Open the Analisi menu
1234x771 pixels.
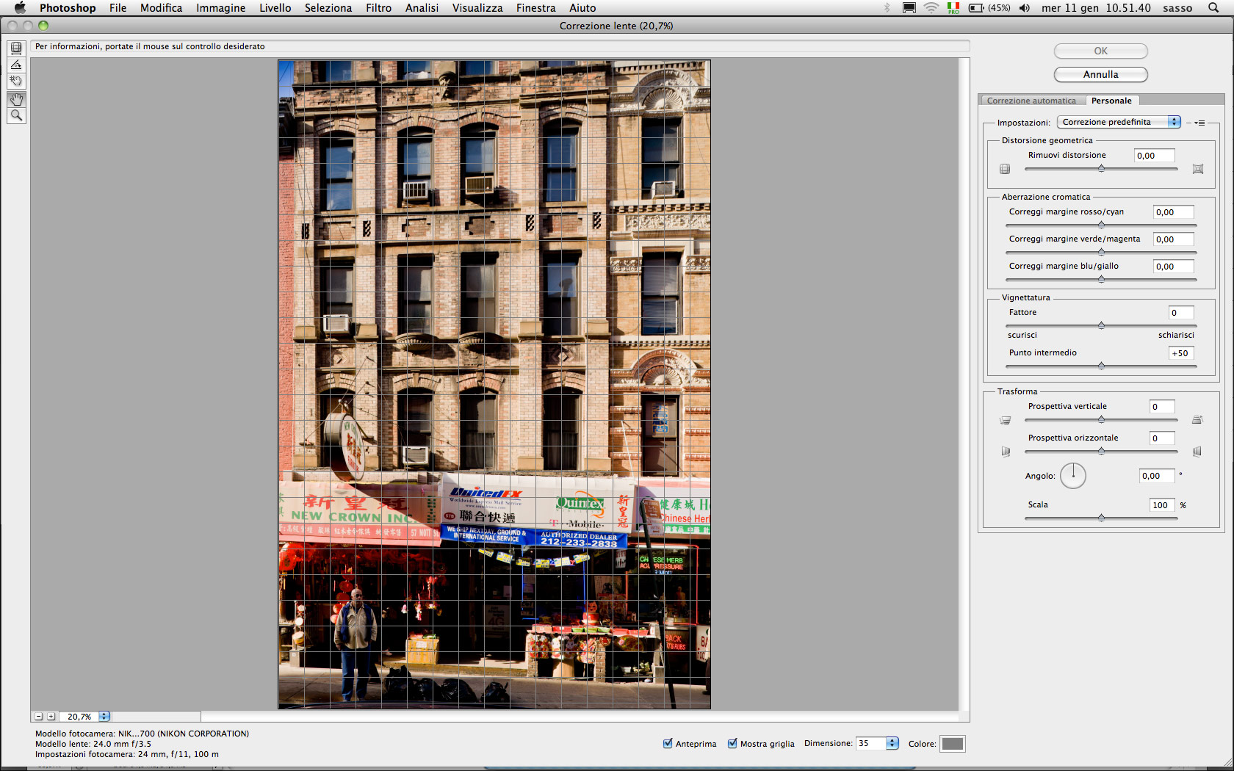[x=422, y=8]
